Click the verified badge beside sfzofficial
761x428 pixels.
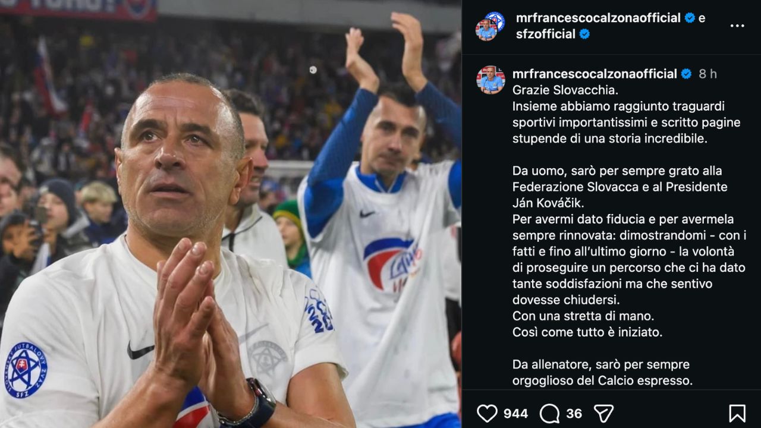pos(584,34)
